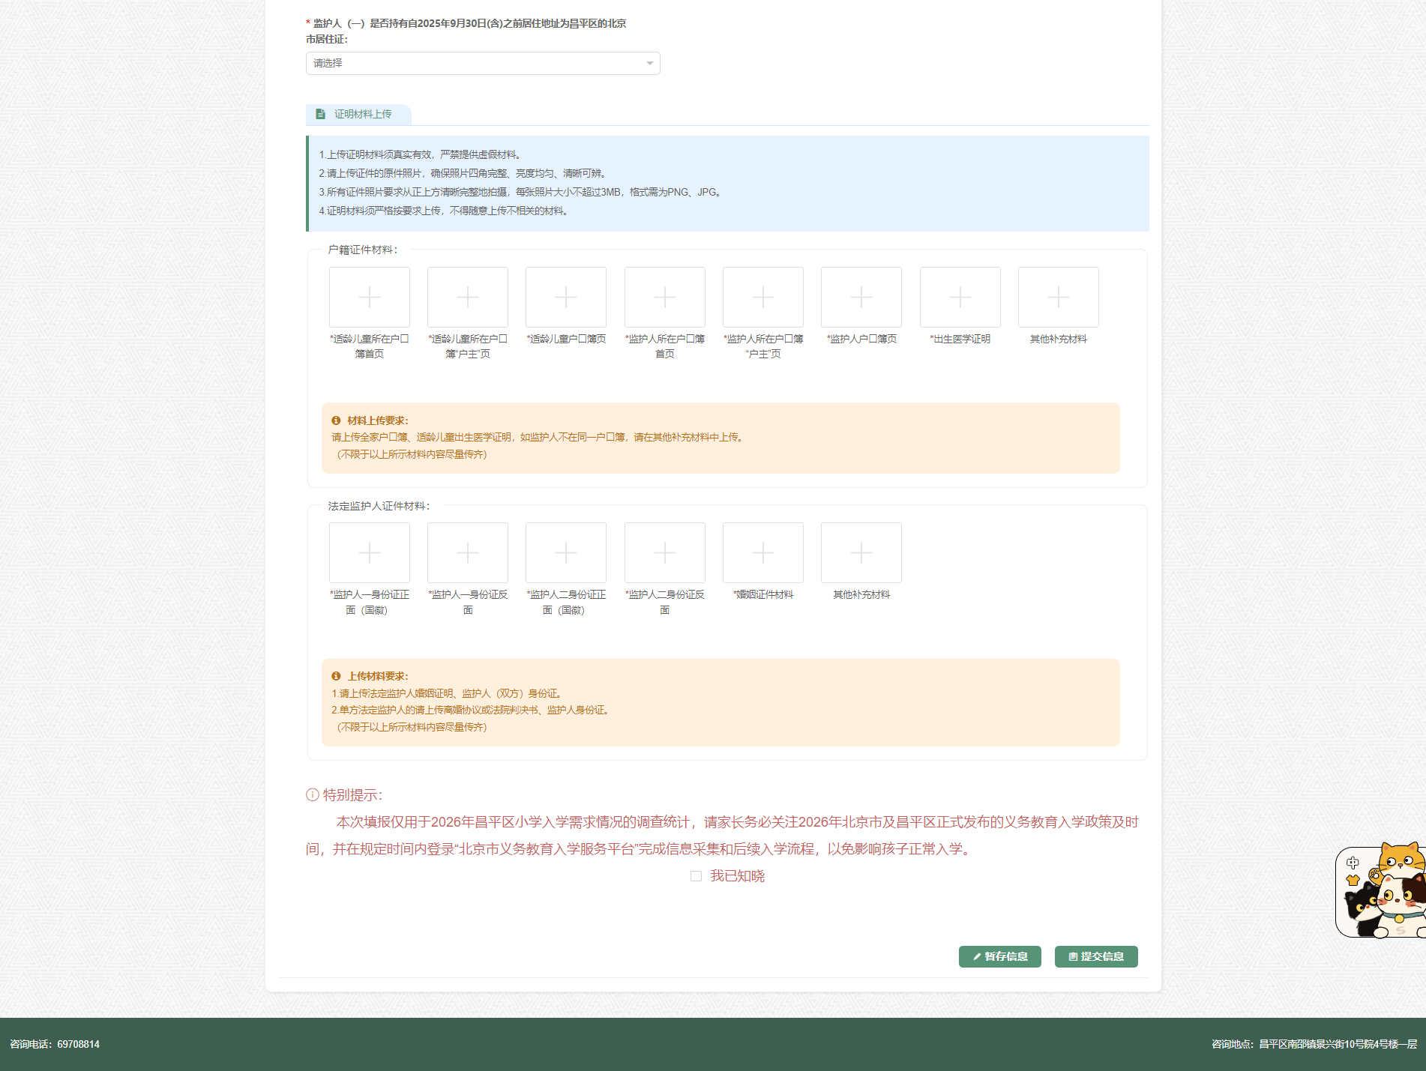Click the plus icon for 监护人二身份证反面
1426x1071 pixels.
click(x=664, y=553)
